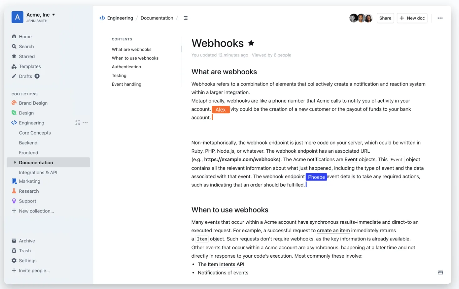Click the Share button
Screen dimensions: 459x289
click(385, 18)
